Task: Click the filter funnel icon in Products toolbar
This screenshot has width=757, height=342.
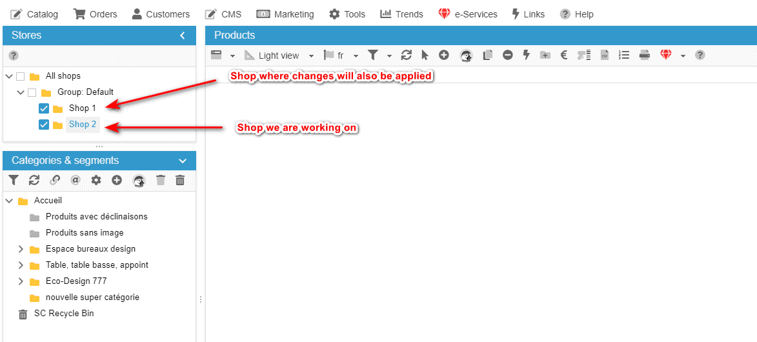Action: coord(372,55)
